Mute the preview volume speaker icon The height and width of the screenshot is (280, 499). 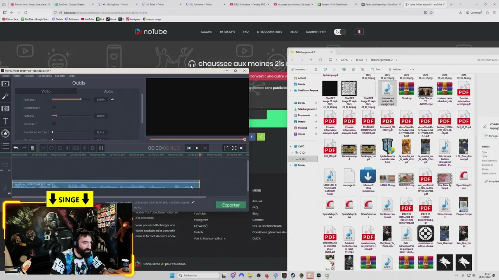(x=242, y=148)
